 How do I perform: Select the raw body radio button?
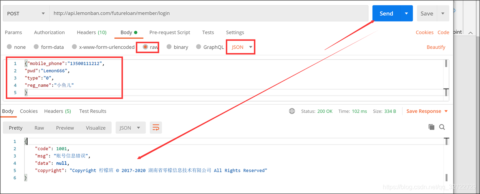tap(145, 47)
